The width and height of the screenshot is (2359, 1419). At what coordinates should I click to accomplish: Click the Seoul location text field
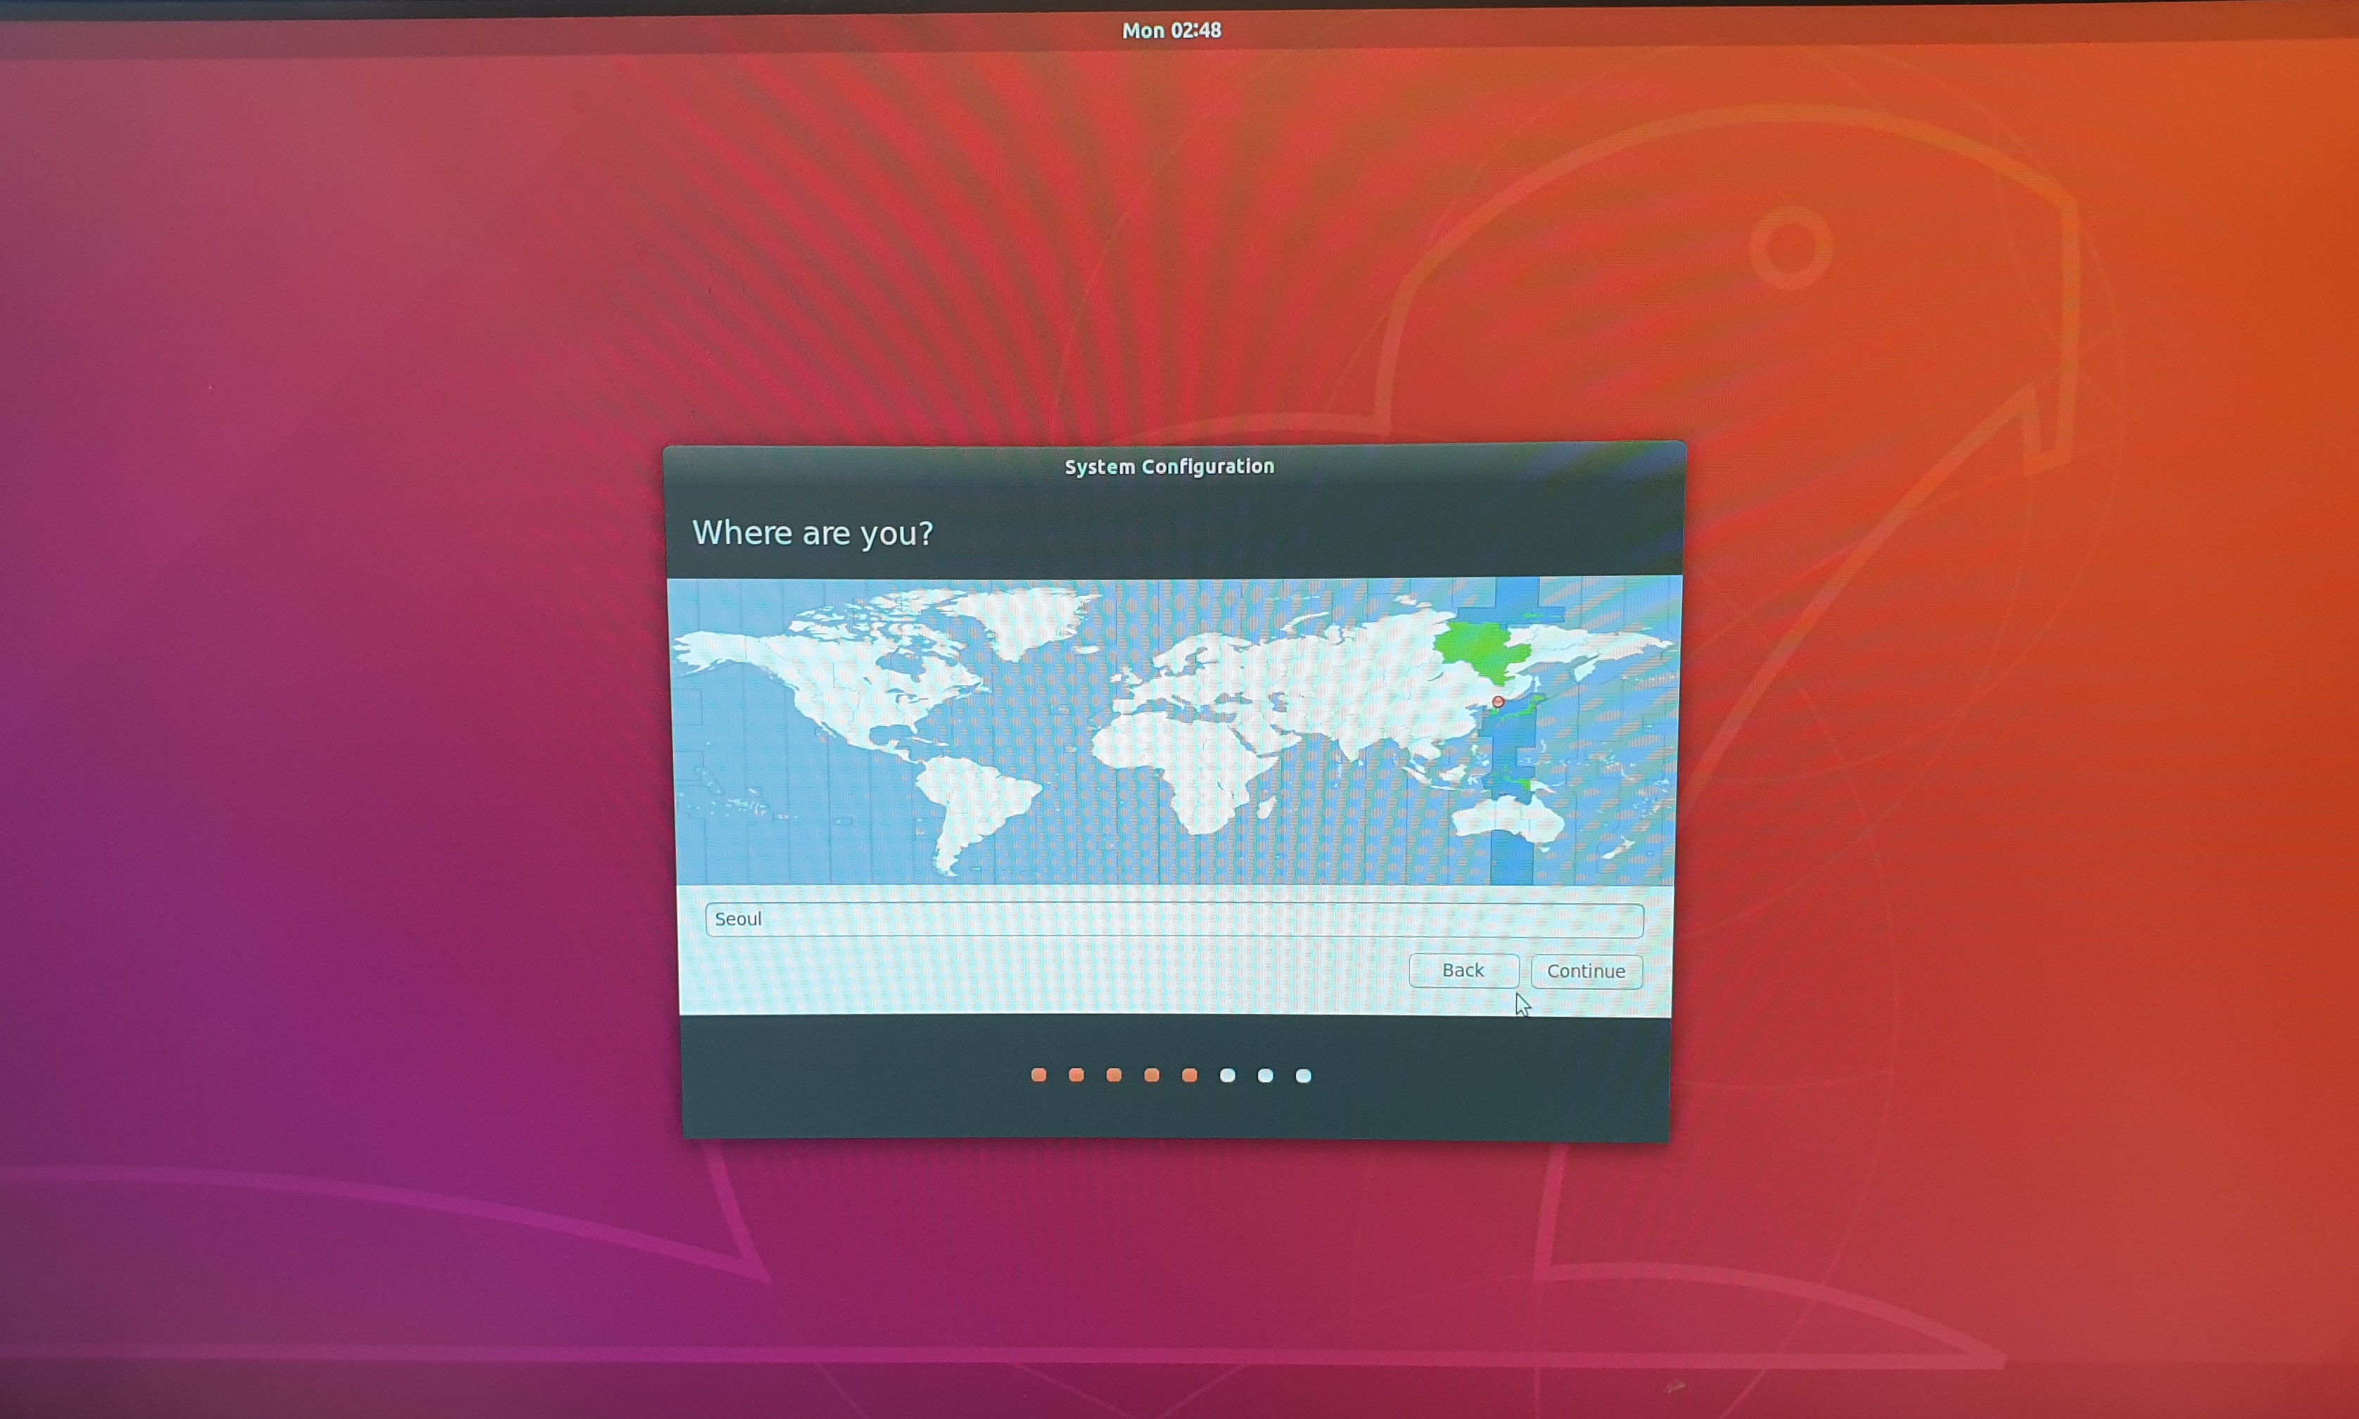1174,919
